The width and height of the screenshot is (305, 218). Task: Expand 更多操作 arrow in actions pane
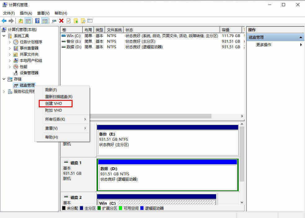301,45
